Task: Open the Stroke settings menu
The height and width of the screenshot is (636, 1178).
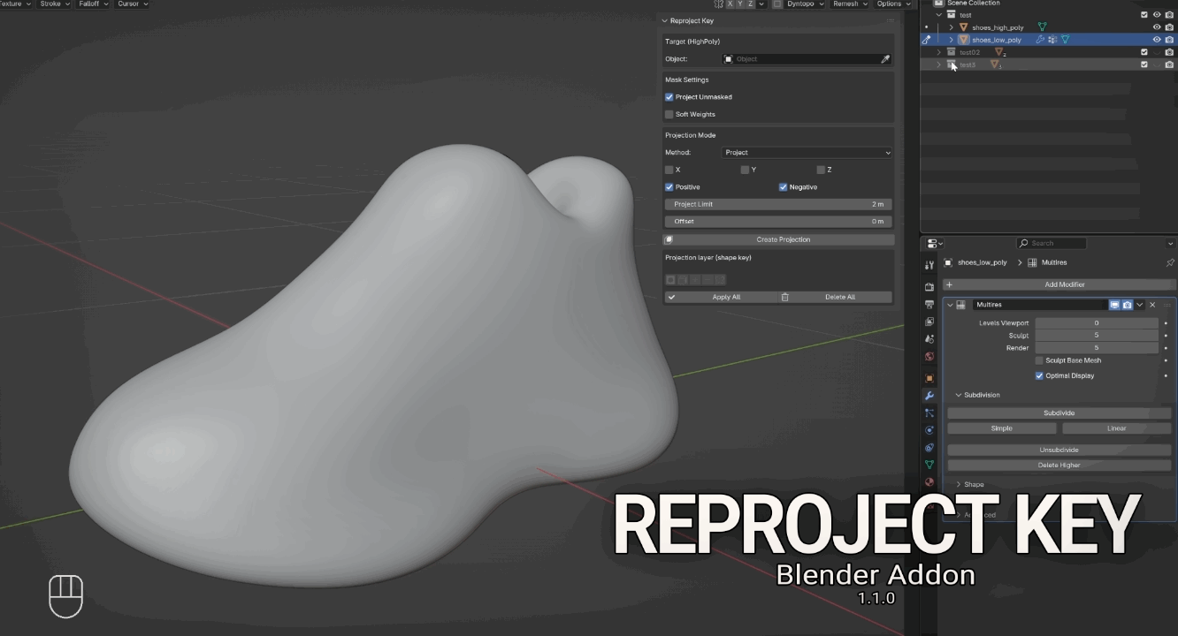Action: 55,4
